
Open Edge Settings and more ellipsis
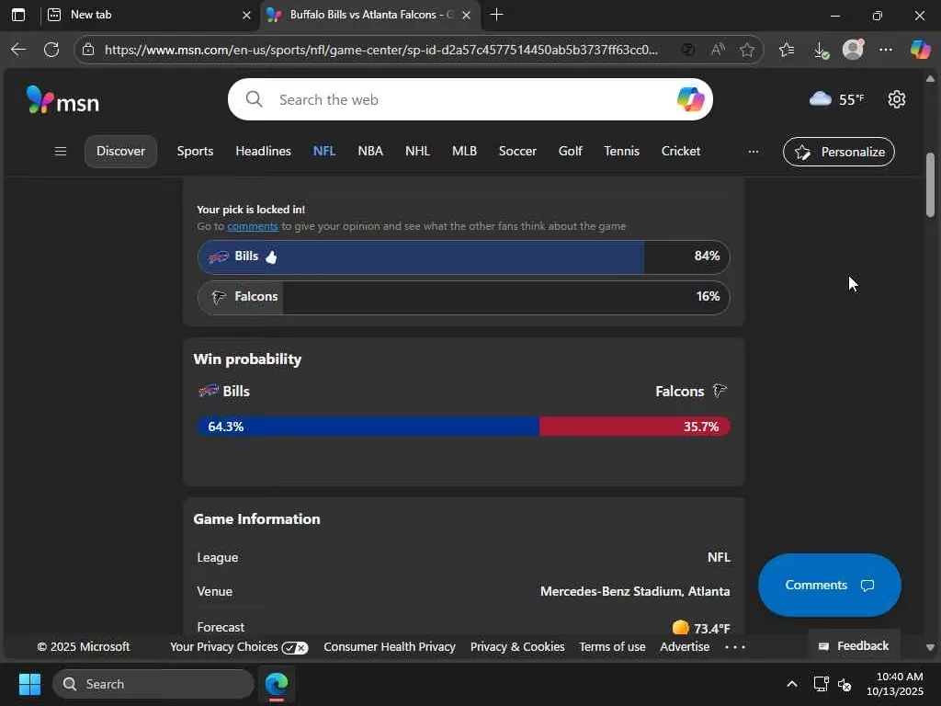(886, 50)
